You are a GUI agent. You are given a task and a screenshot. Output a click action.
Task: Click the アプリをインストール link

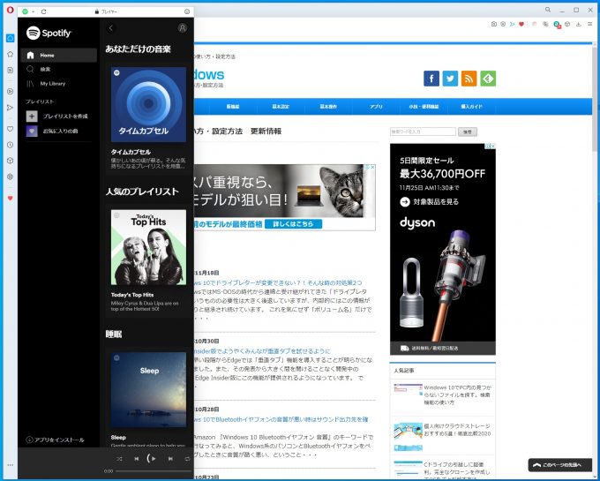pos(55,440)
